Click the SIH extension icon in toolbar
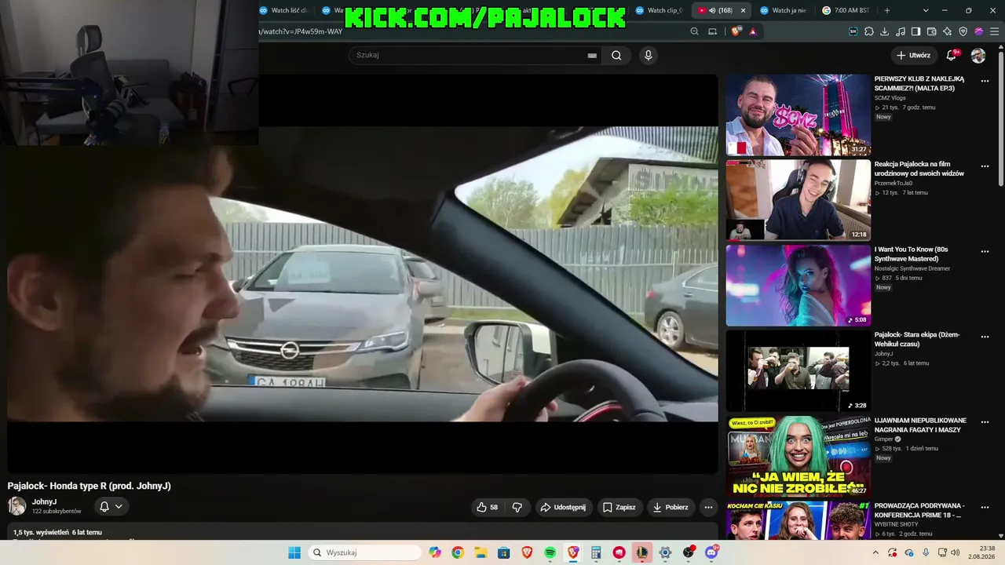 (853, 31)
